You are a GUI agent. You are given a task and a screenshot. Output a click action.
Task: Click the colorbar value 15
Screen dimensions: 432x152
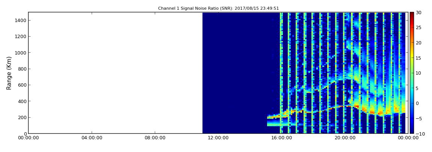[x=419, y=58]
